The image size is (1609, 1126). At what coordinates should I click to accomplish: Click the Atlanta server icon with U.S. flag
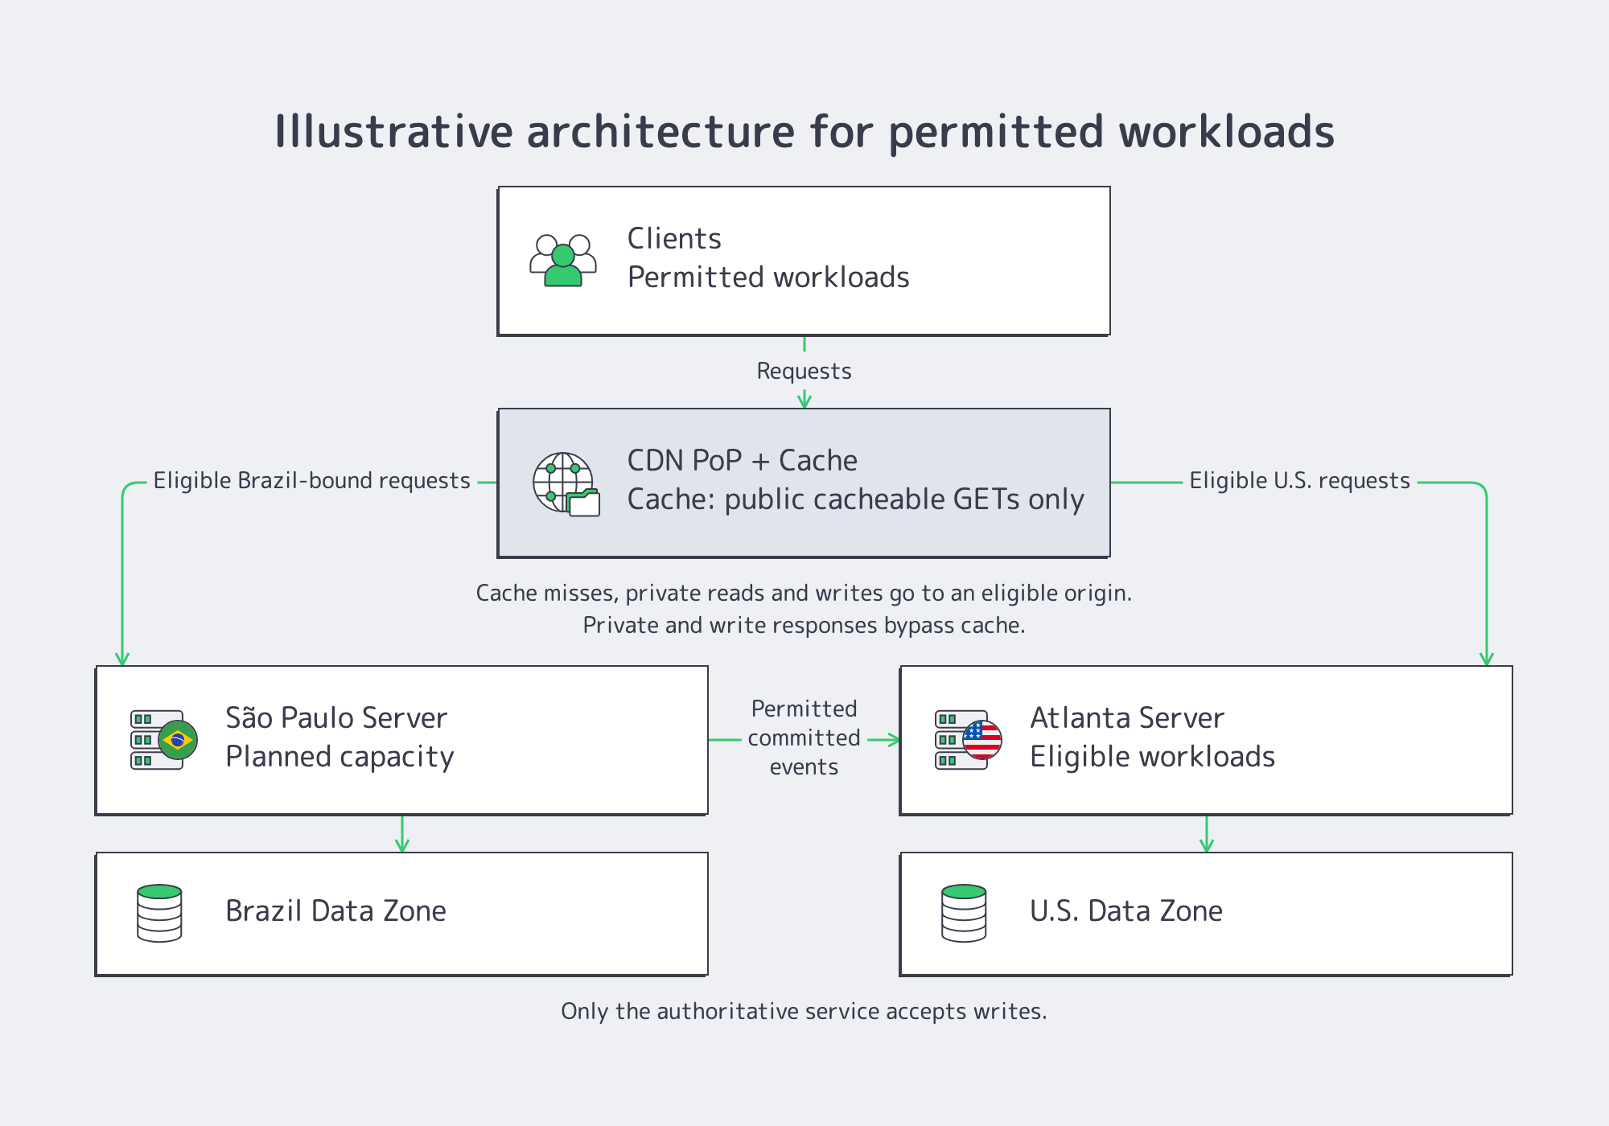(x=969, y=740)
